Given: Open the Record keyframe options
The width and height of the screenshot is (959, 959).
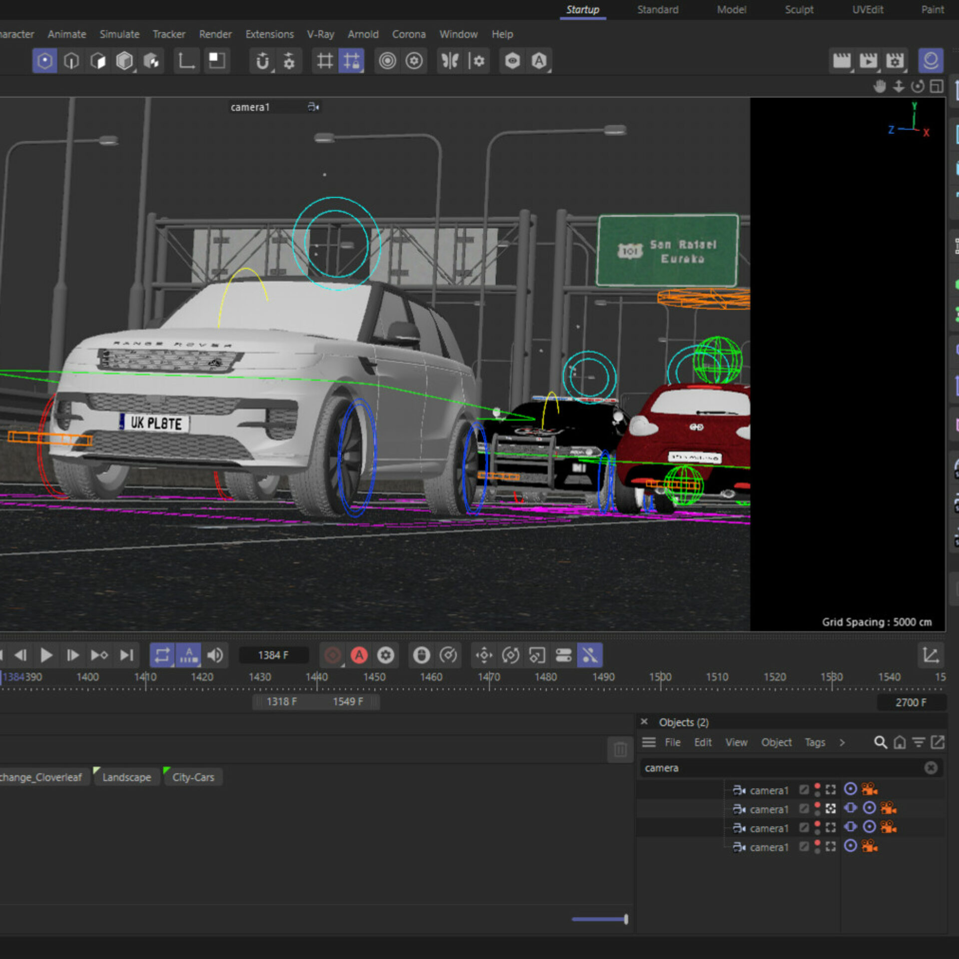Looking at the screenshot, I should click(333, 655).
